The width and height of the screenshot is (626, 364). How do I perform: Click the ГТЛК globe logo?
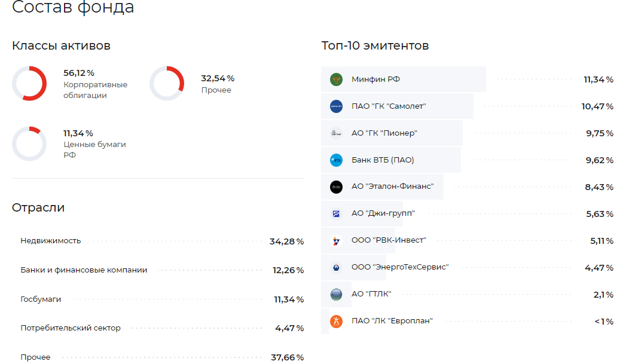tap(336, 294)
